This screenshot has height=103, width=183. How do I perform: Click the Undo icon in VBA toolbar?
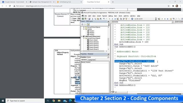[x=104, y=19]
